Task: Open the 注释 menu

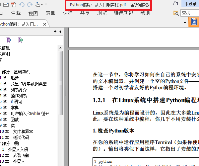Action: [16, 13]
